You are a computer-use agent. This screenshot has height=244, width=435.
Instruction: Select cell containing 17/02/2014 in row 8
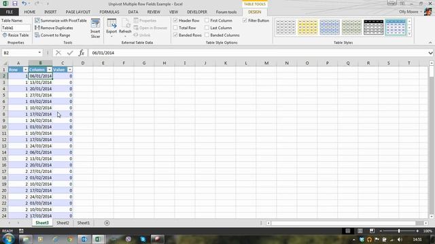[41, 114]
